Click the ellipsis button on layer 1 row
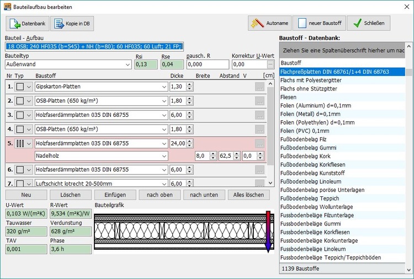The width and height of the screenshot is (414, 279). point(259,87)
